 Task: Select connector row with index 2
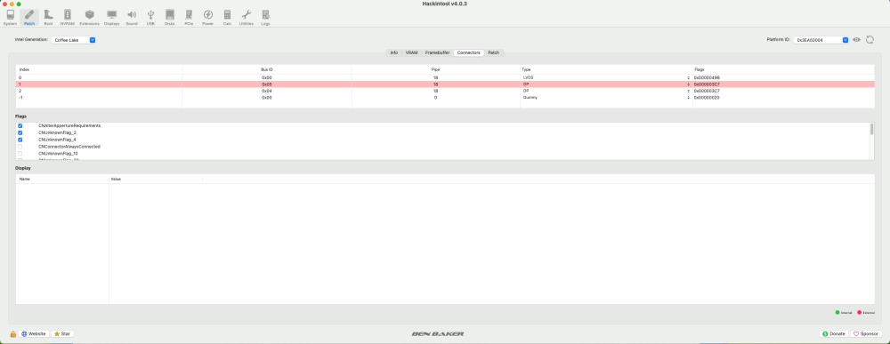click(x=445, y=91)
